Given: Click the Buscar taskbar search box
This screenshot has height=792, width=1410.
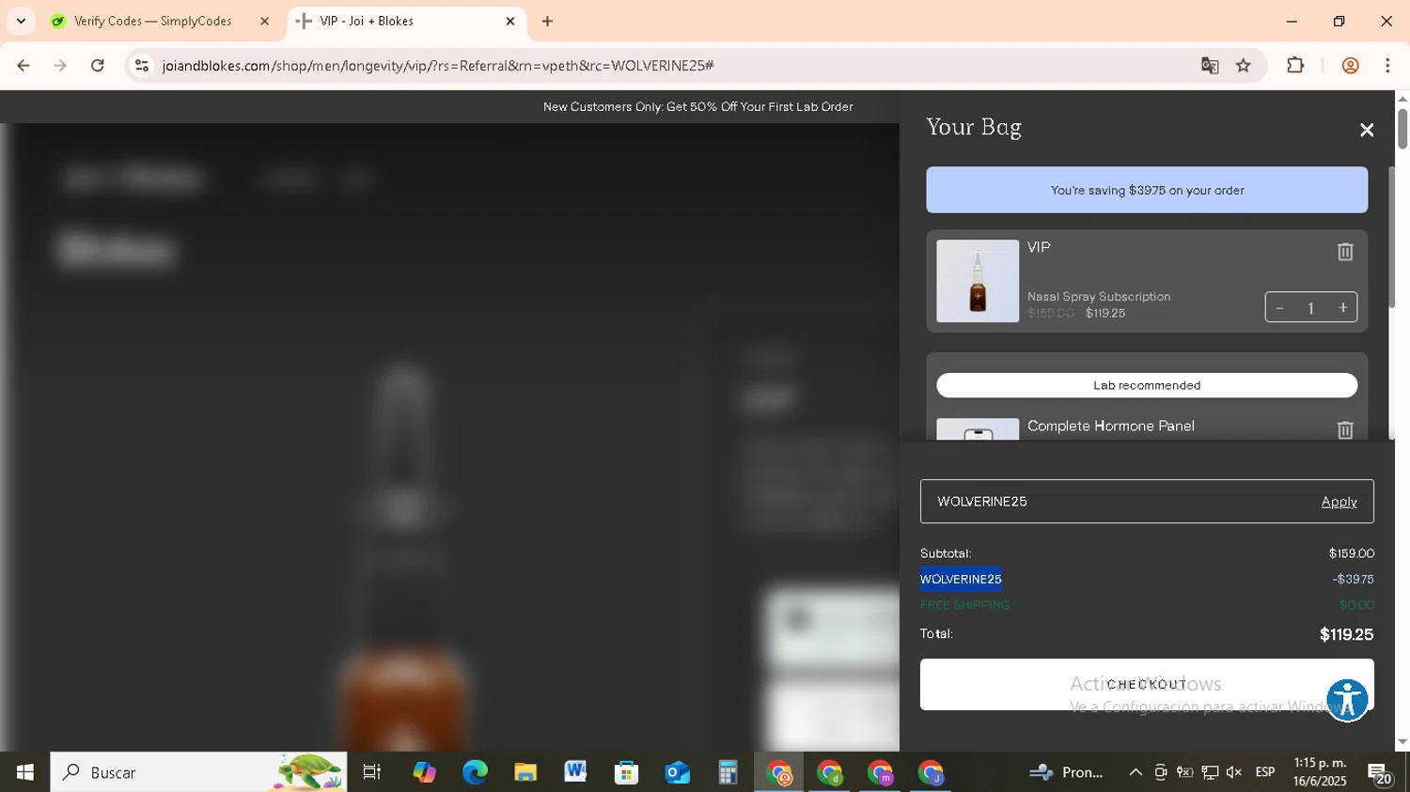Looking at the screenshot, I should click(198, 772).
